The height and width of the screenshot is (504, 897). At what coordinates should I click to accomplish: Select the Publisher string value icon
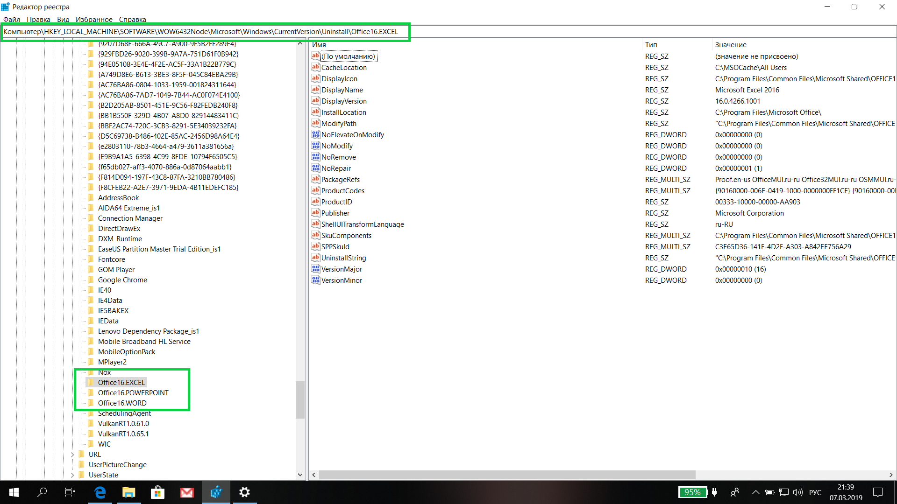316,213
